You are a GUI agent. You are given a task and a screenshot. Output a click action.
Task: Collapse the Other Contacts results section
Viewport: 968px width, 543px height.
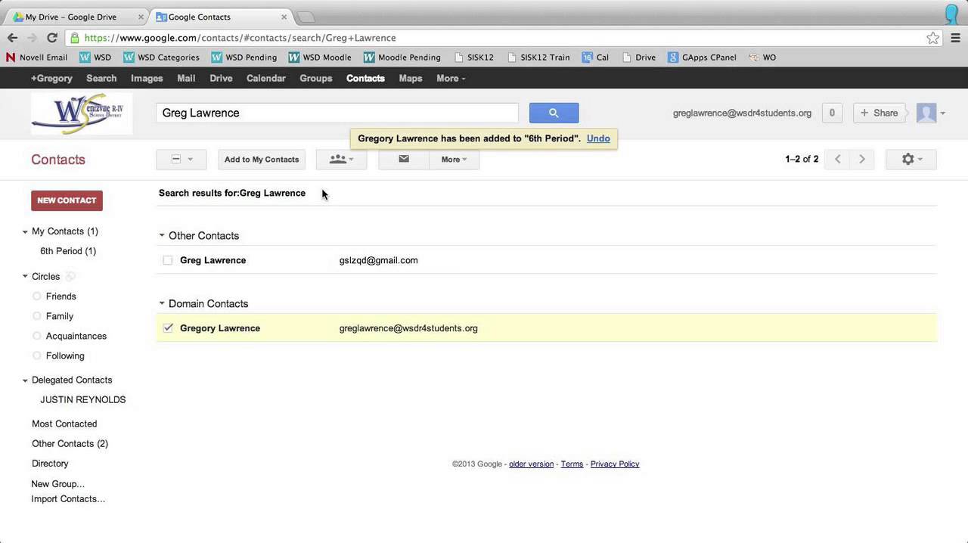point(162,235)
